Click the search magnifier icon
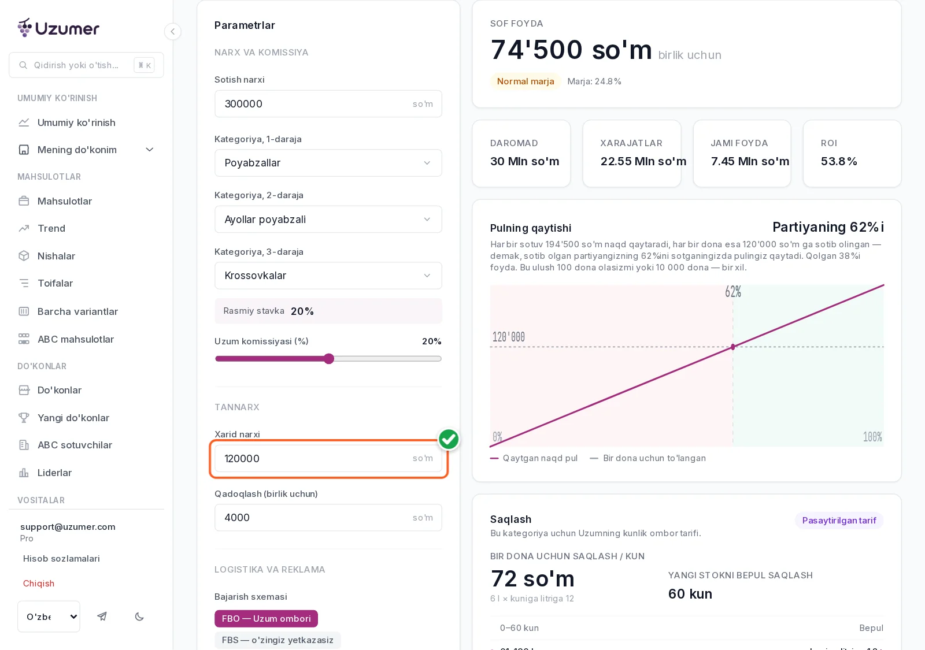This screenshot has width=925, height=650. [x=23, y=65]
